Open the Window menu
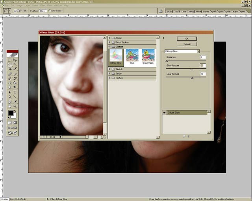 coord(57,5)
